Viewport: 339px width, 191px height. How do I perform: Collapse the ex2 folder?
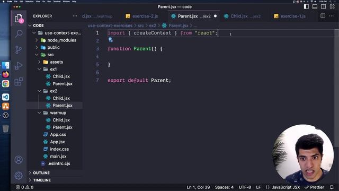[x=39, y=91]
